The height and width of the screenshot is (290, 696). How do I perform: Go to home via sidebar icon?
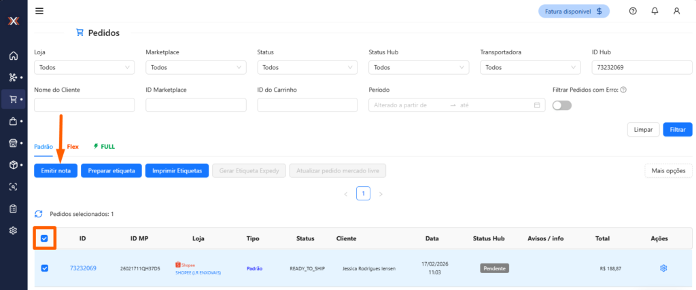click(x=13, y=55)
